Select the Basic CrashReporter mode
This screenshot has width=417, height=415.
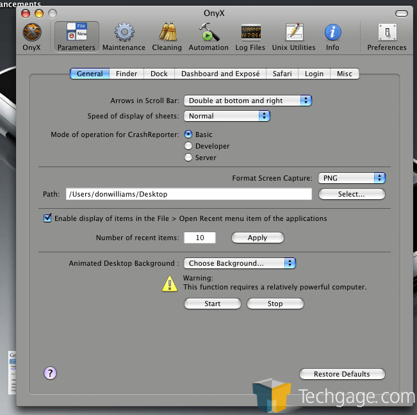(x=188, y=134)
